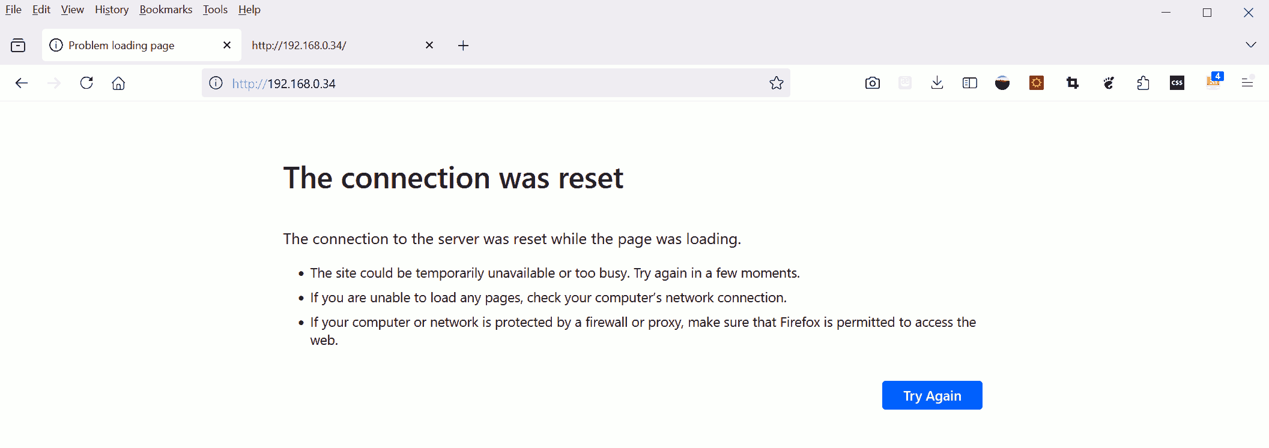The height and width of the screenshot is (448, 1269).
Task: Reload the current page
Action: [86, 83]
